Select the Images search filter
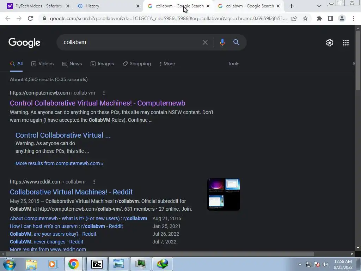Image resolution: width=361 pixels, height=271 pixels. coord(102,64)
